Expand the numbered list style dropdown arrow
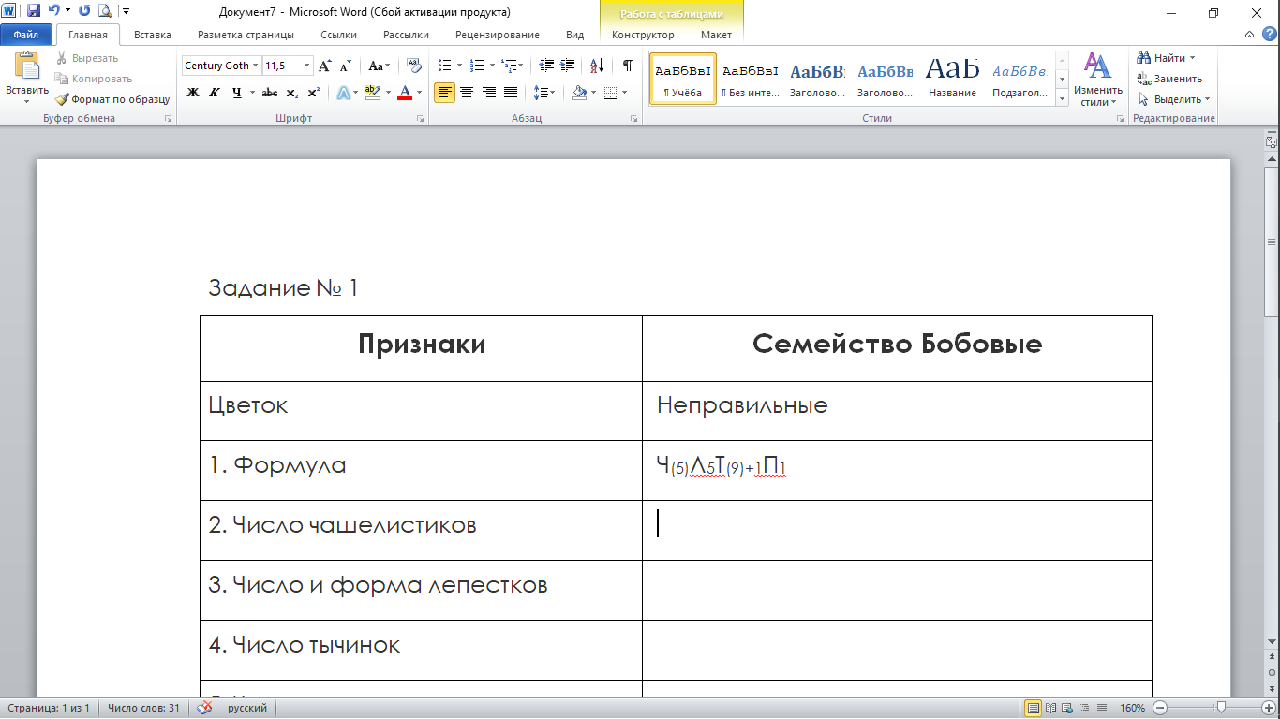1280x719 pixels. tap(492, 66)
